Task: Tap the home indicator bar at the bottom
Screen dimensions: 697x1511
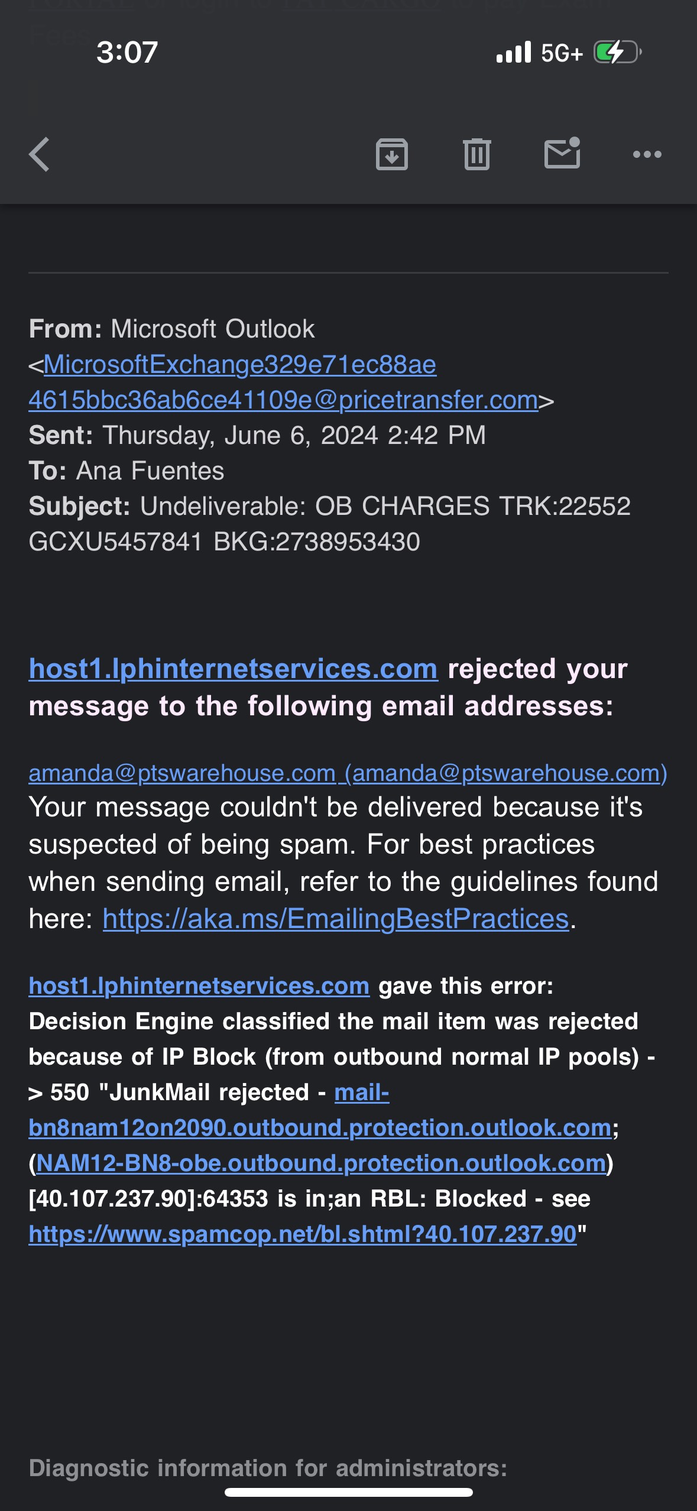Action: (349, 1492)
